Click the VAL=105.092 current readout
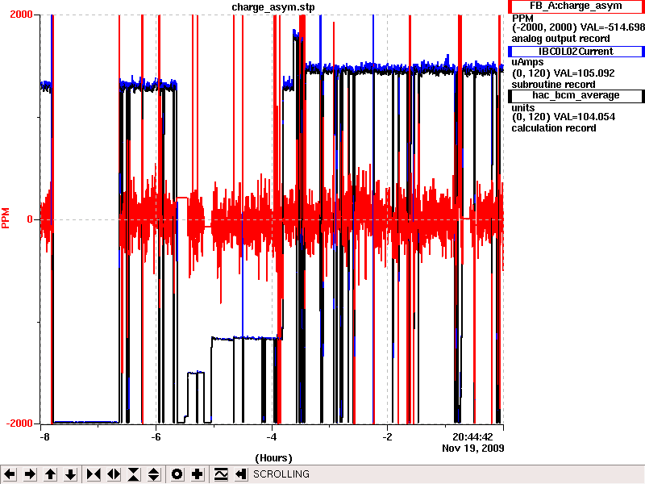The width and height of the screenshot is (645, 484). pos(585,73)
